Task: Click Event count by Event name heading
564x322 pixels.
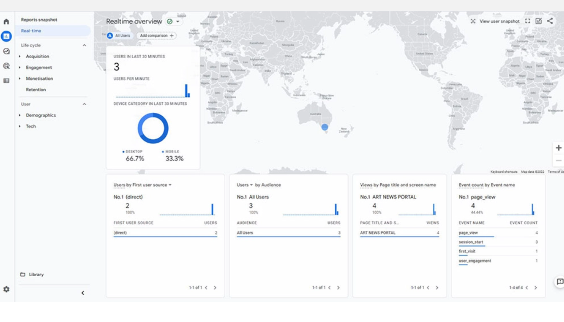Action: pyautogui.click(x=487, y=185)
